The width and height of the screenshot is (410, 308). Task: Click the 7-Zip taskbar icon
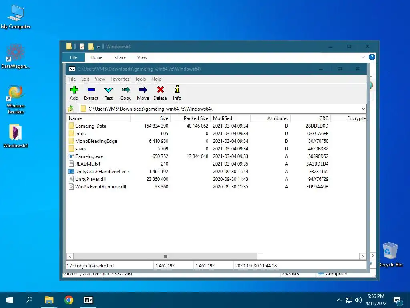point(88,300)
